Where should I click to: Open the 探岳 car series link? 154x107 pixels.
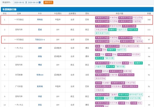(40, 105)
